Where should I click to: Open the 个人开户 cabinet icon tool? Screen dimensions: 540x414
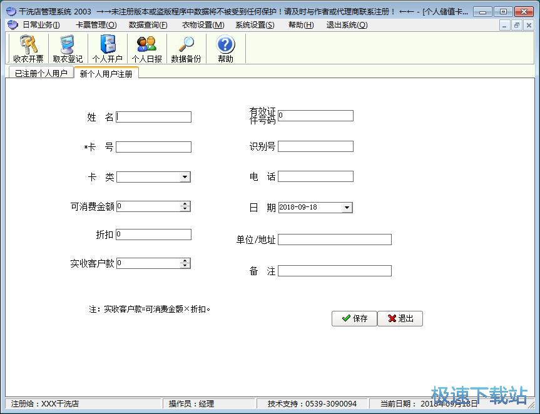click(x=107, y=49)
